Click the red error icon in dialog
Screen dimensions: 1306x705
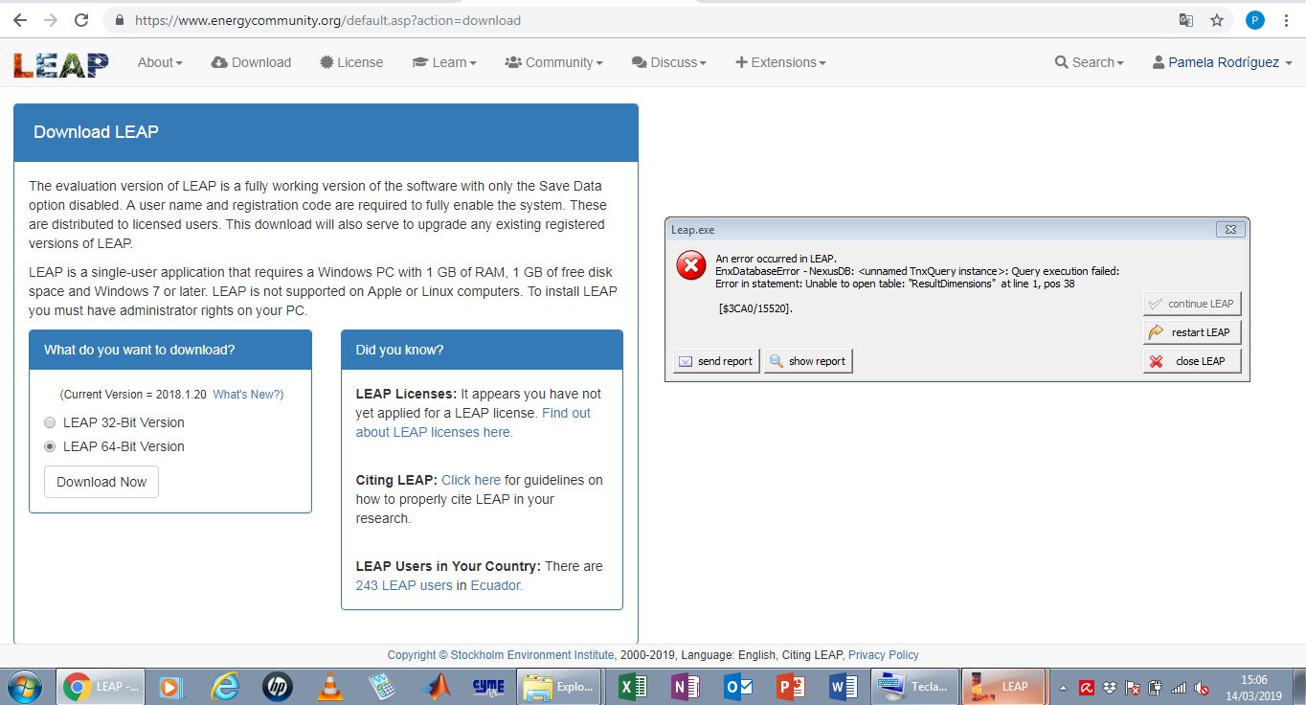click(690, 266)
